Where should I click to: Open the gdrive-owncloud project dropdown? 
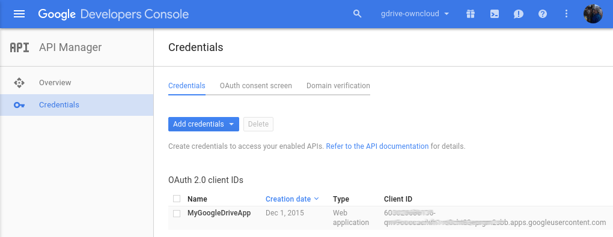(415, 14)
